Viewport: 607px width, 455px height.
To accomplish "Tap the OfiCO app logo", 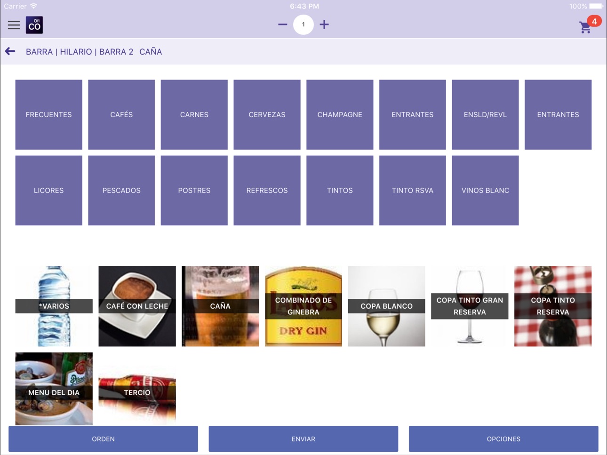I will [34, 25].
